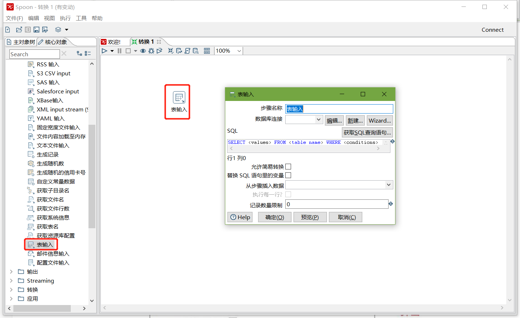Click the generate SQL icon
The image size is (520, 318).
(x=187, y=51)
